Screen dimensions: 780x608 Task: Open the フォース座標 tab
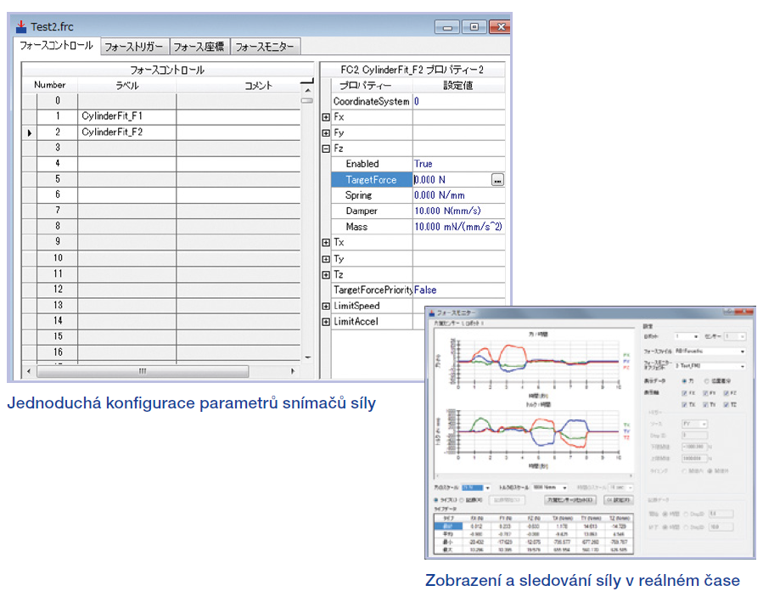pos(199,46)
